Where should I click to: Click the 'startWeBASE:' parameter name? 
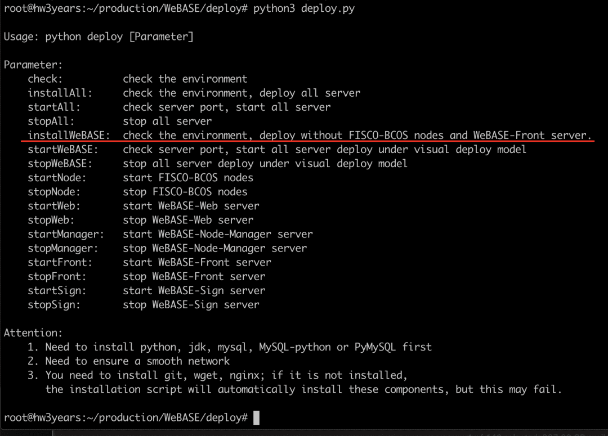pyautogui.click(x=63, y=150)
